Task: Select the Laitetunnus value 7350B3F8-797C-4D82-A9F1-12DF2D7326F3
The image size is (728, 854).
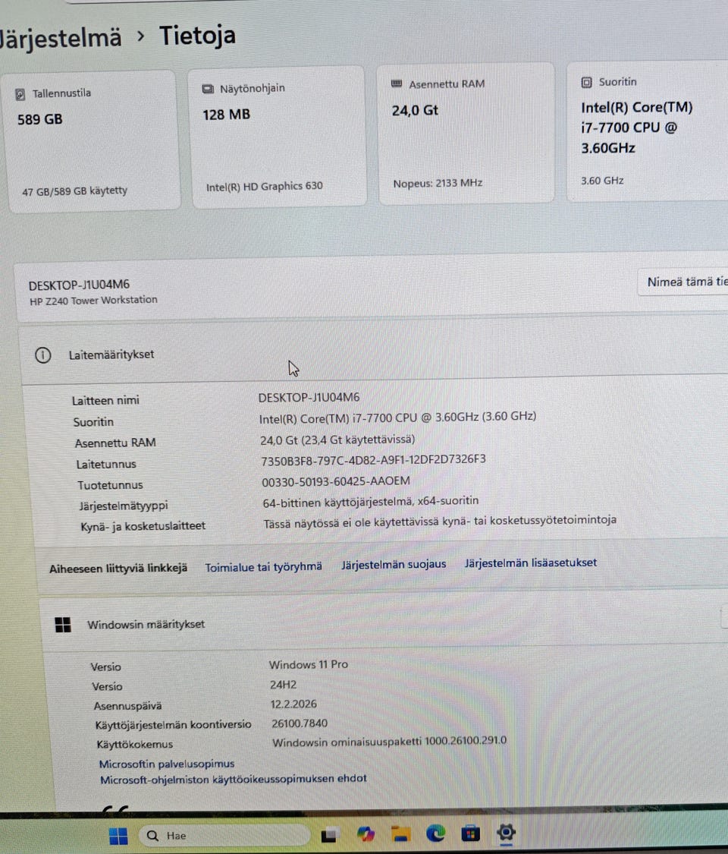Action: pos(373,460)
